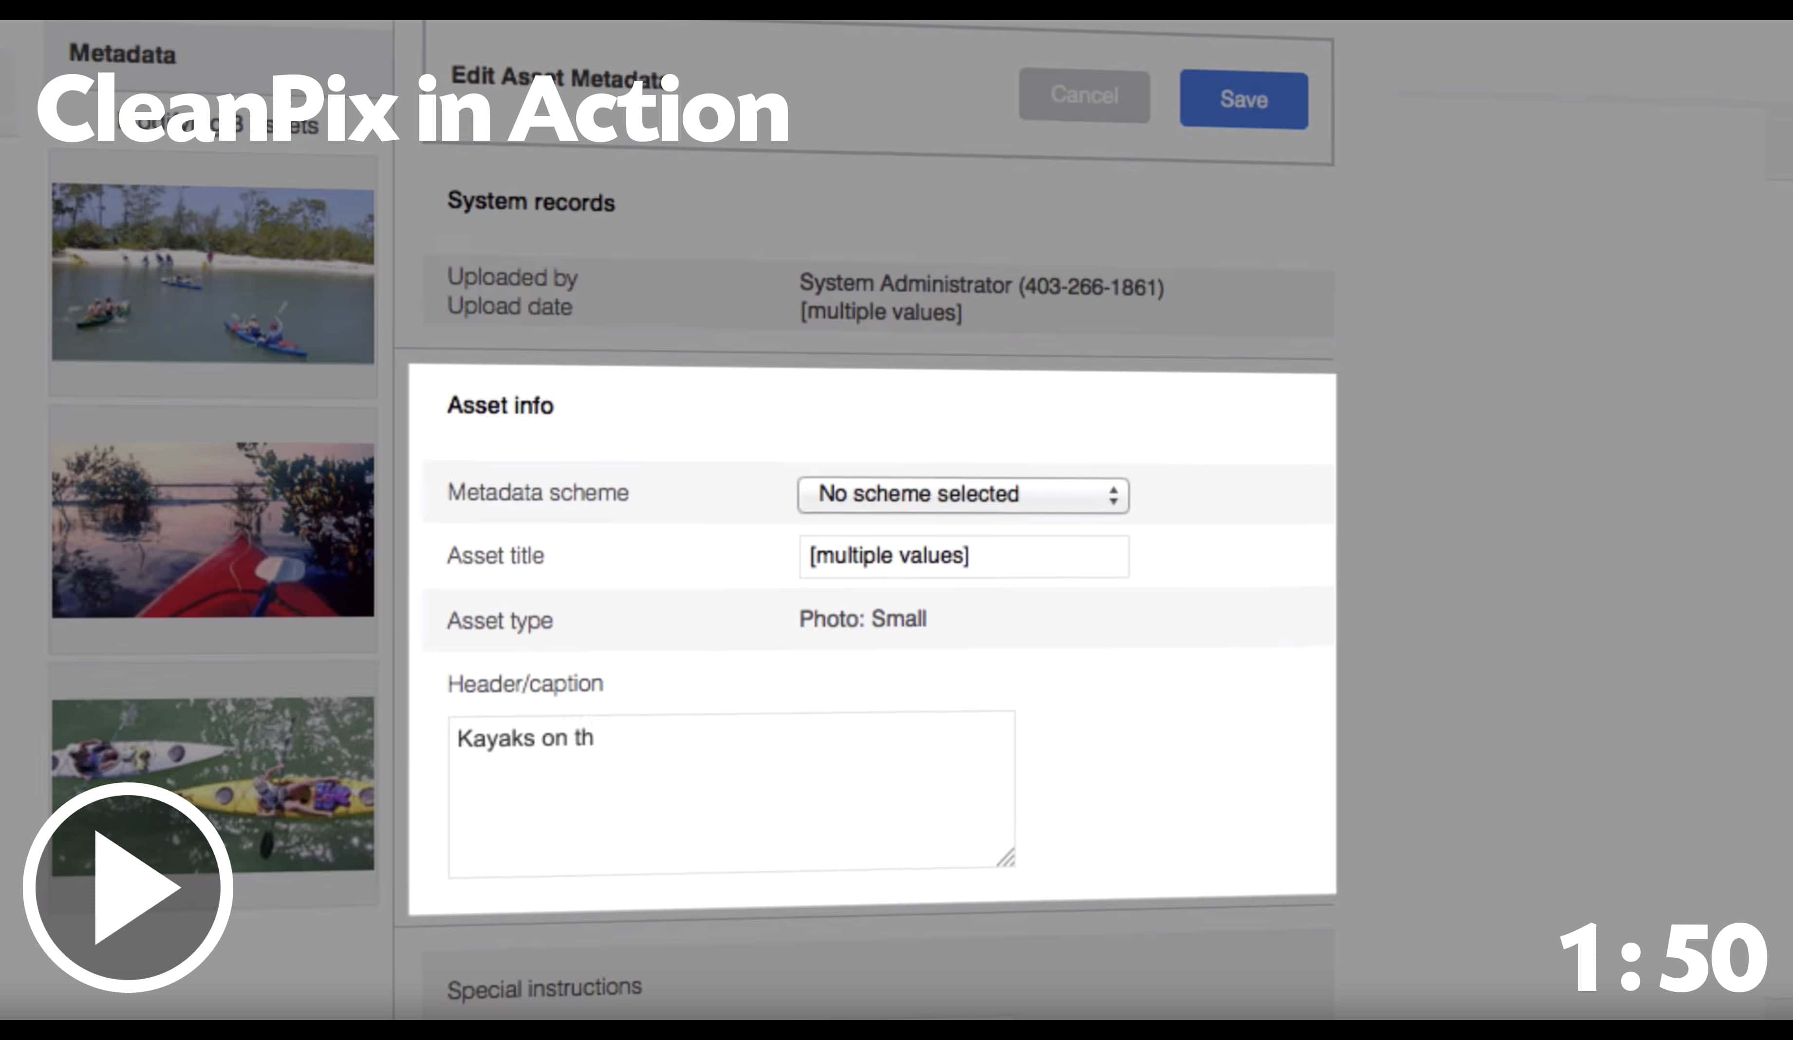Select the kayaks near beach thumbnail
This screenshot has width=1793, height=1040.
click(213, 273)
